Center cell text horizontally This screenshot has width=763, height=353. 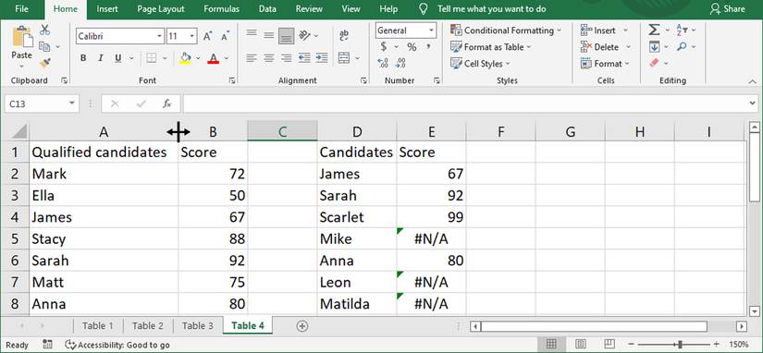[268, 58]
